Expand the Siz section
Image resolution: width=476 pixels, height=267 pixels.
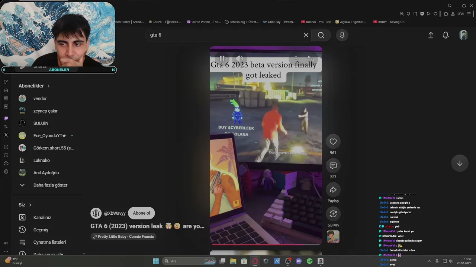25,205
